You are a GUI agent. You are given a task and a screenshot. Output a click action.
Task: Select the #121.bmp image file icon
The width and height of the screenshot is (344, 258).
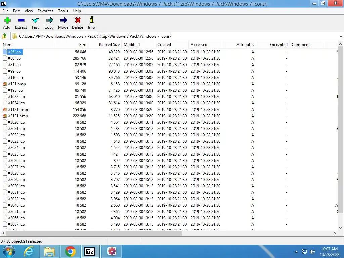click(5, 84)
